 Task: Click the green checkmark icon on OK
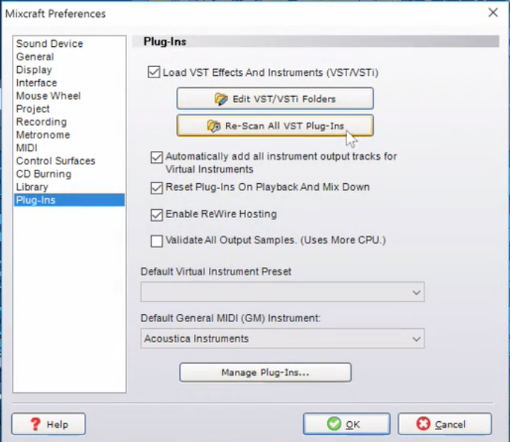[x=334, y=424]
